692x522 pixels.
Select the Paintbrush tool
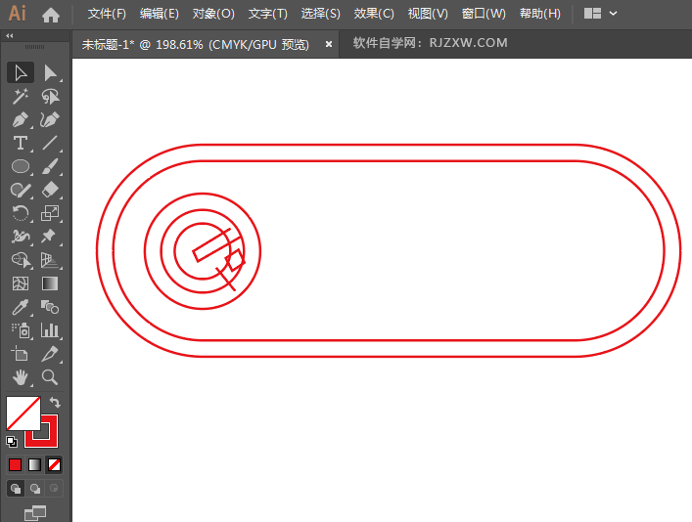[50, 166]
